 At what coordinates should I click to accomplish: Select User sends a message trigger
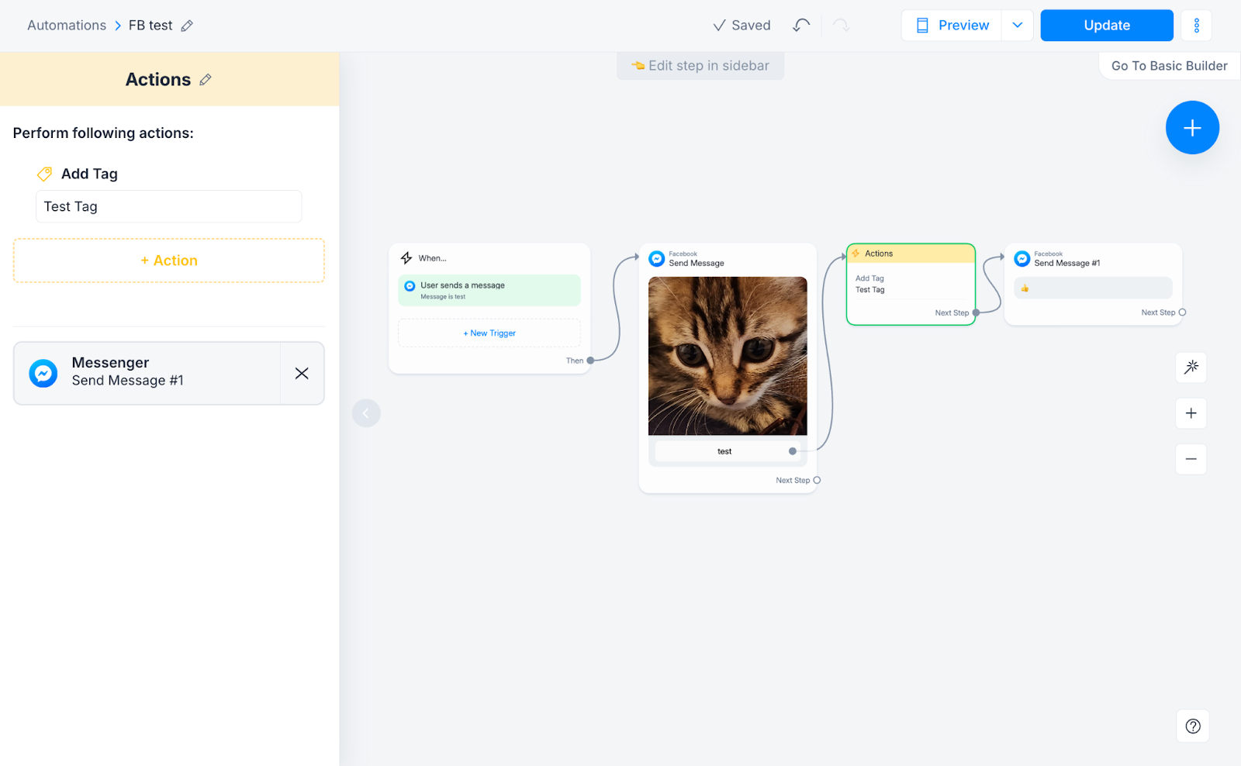tap(489, 290)
